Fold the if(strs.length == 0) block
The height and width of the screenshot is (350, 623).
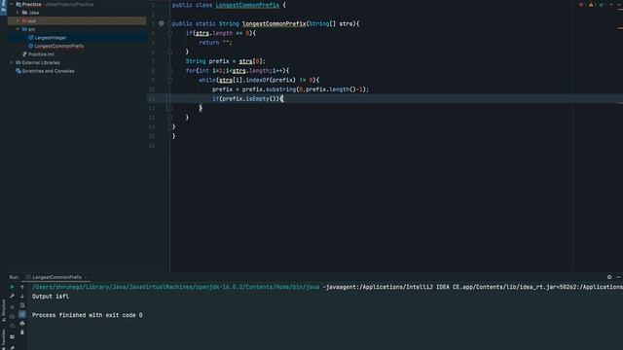click(x=170, y=33)
